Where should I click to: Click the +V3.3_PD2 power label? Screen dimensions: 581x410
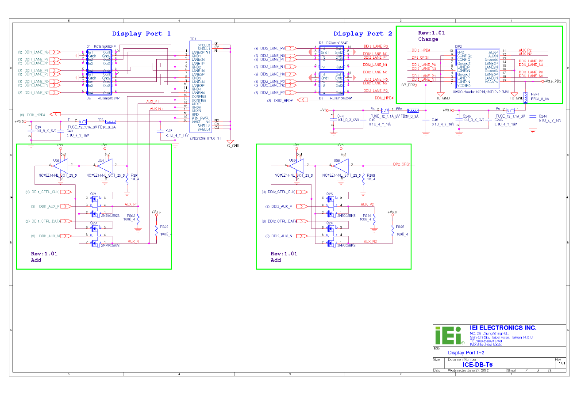(x=552, y=81)
